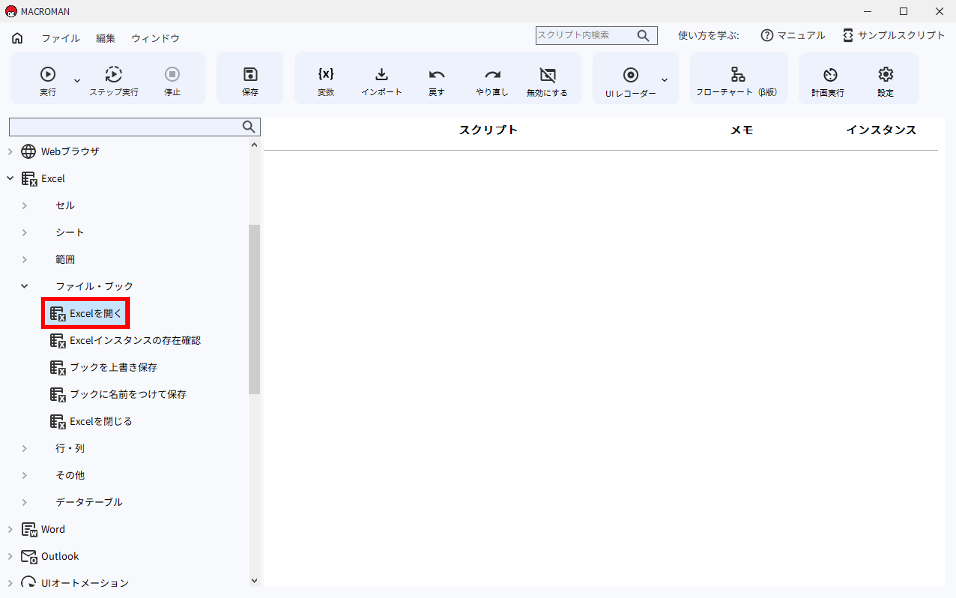This screenshot has width=956, height=598.
Task: Select ブックに名前をつけて保存 action
Action: click(x=118, y=394)
